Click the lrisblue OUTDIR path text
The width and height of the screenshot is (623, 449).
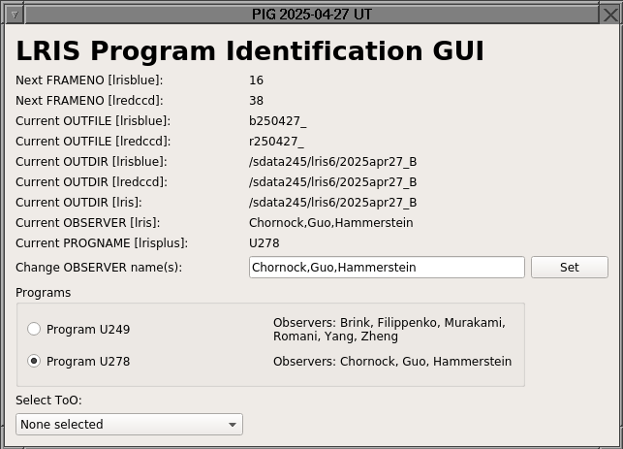pos(333,161)
